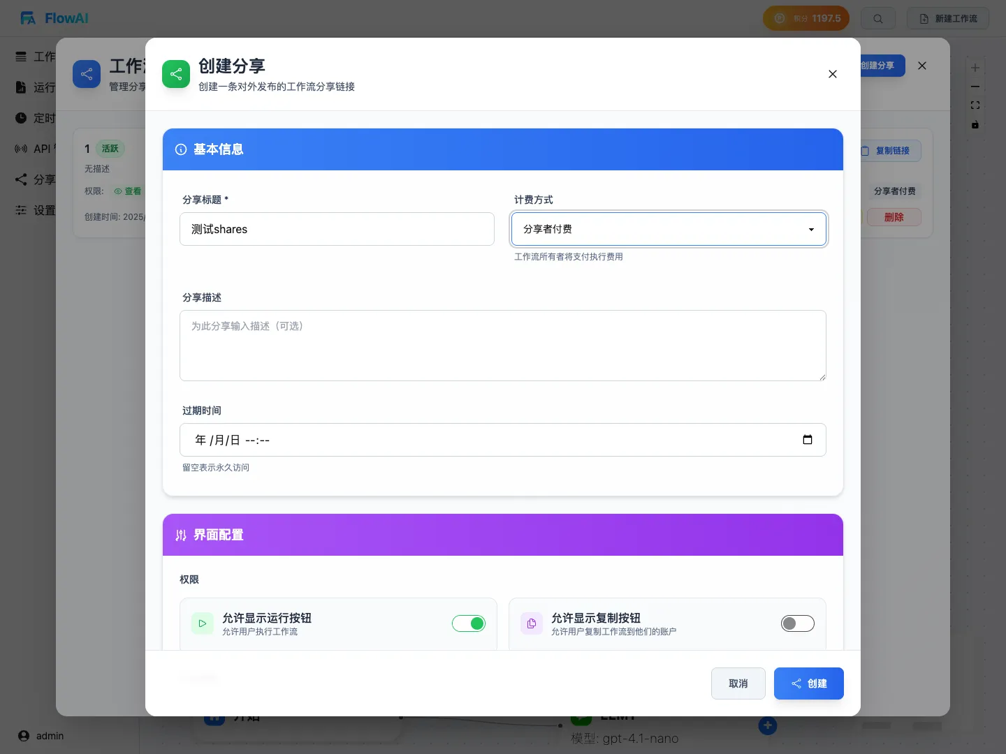Image resolution: width=1006 pixels, height=754 pixels.
Task: Open the 运行 history icon in sidebar
Action: 21,87
